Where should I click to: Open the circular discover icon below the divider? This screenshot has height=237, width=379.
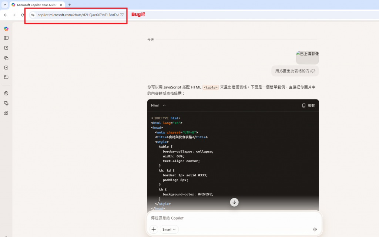(6, 94)
